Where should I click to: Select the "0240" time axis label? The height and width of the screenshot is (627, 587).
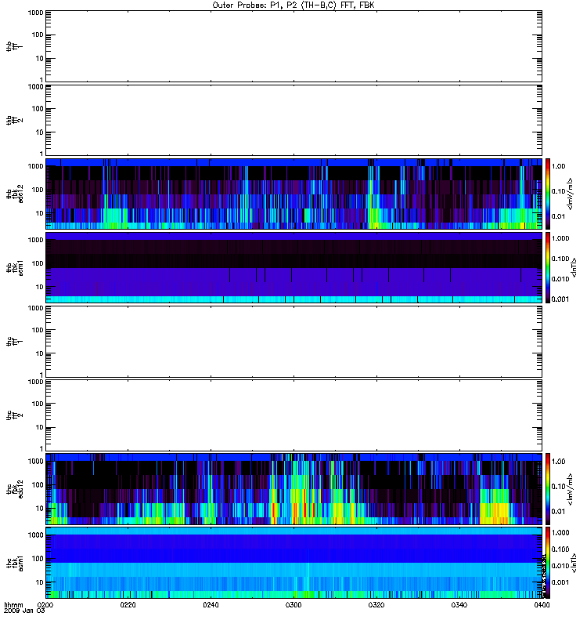(211, 605)
